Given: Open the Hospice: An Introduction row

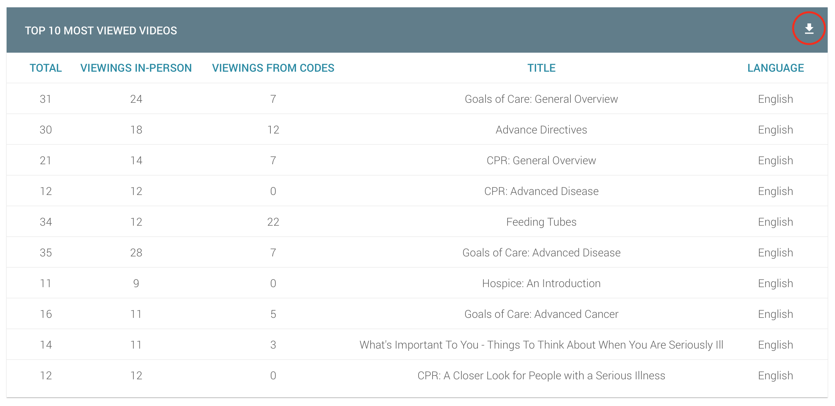Looking at the screenshot, I should (417, 283).
